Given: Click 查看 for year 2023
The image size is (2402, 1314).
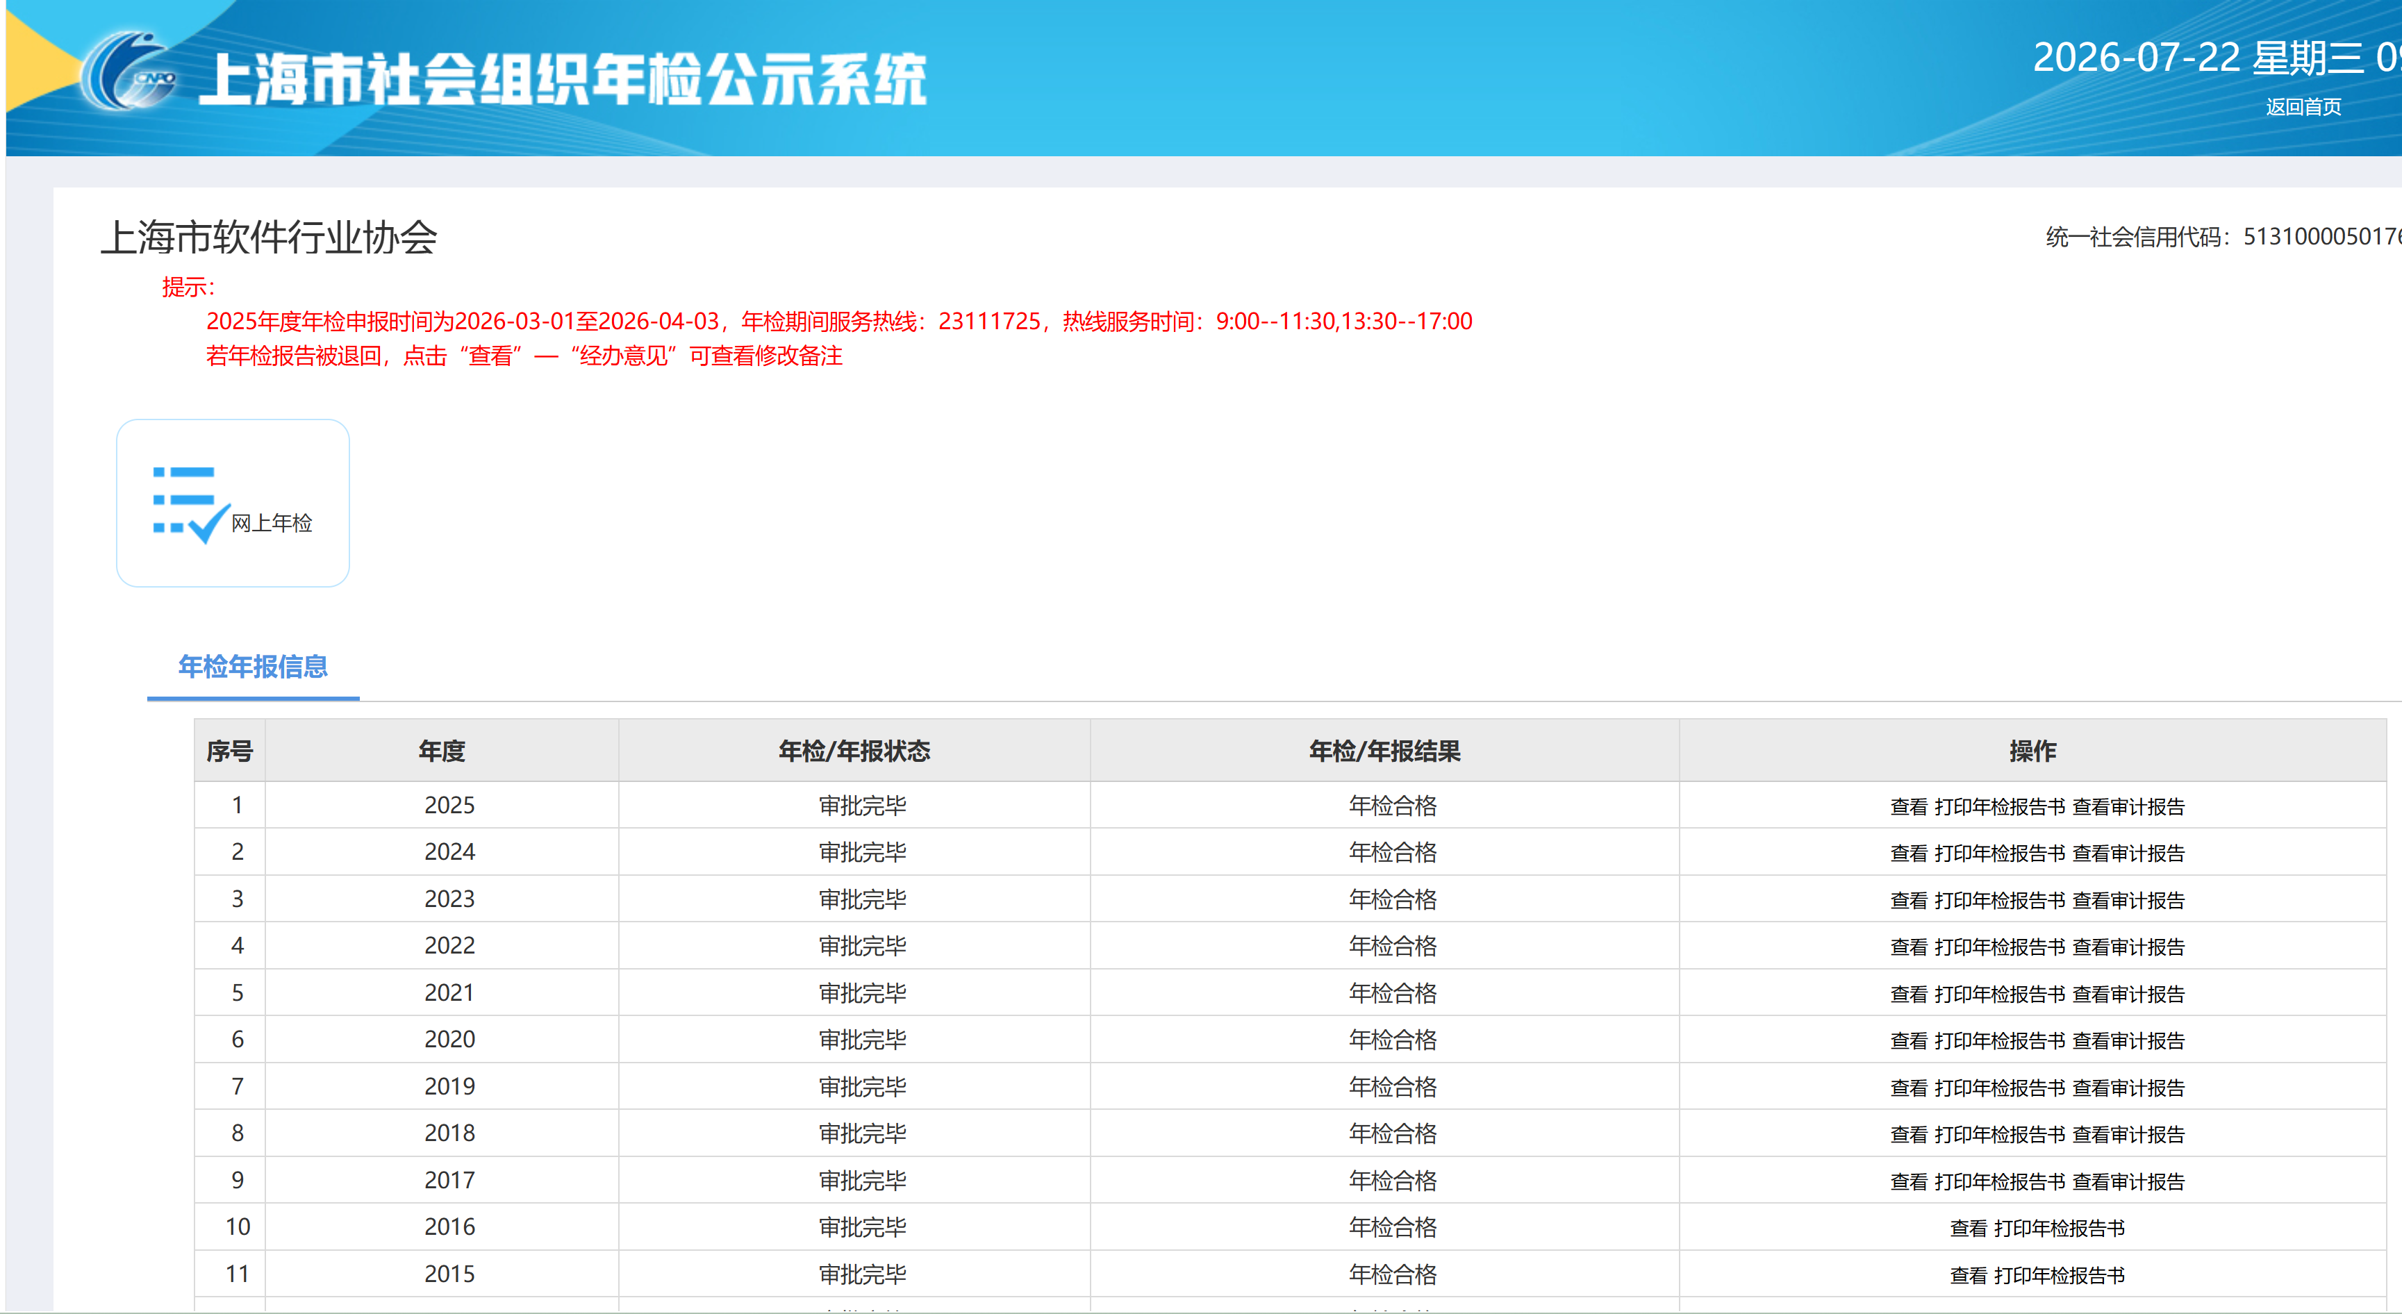Looking at the screenshot, I should pyautogui.click(x=1908, y=901).
